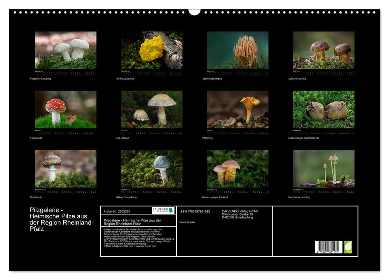The height and width of the screenshot is (280, 389).
Task: Click the green eco leaf logo
Action: pos(348,247)
